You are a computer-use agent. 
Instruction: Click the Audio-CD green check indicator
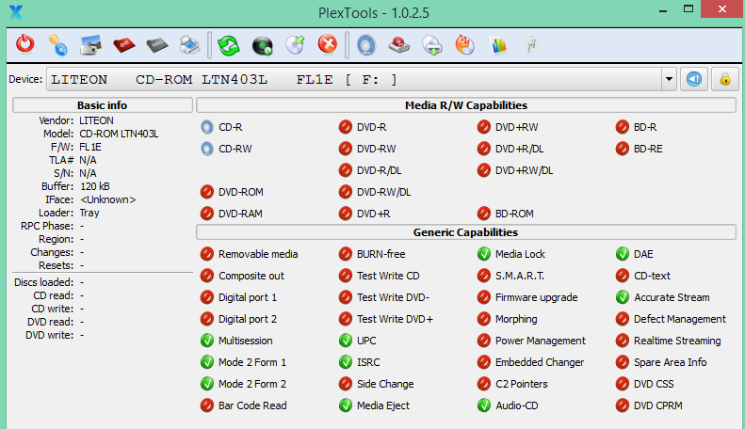pyautogui.click(x=484, y=405)
